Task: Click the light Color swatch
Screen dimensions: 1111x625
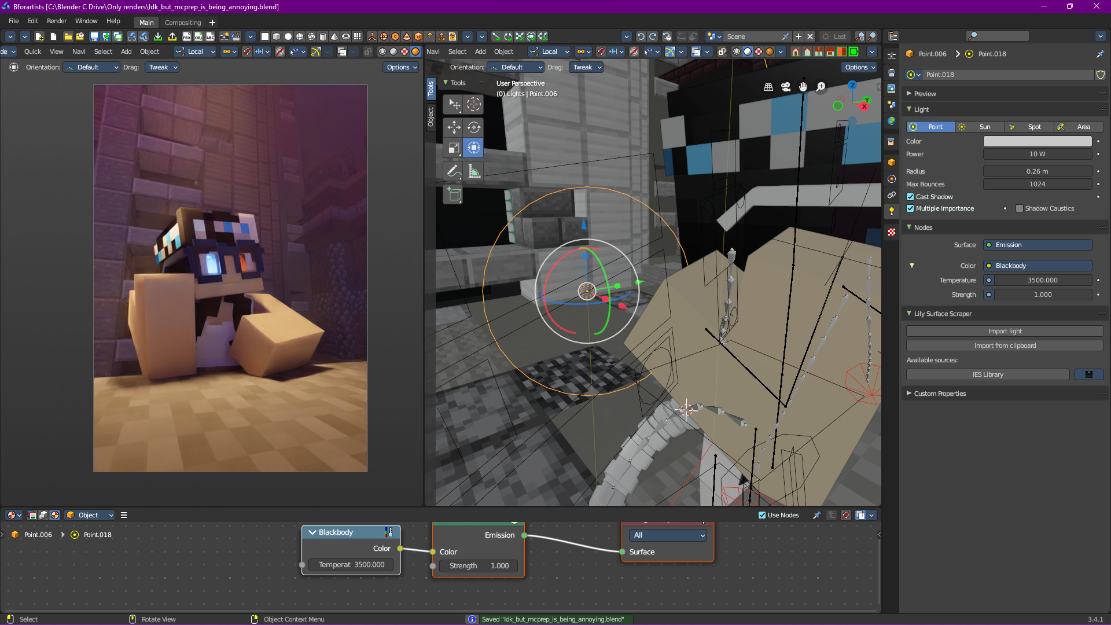Action: [x=1038, y=141]
